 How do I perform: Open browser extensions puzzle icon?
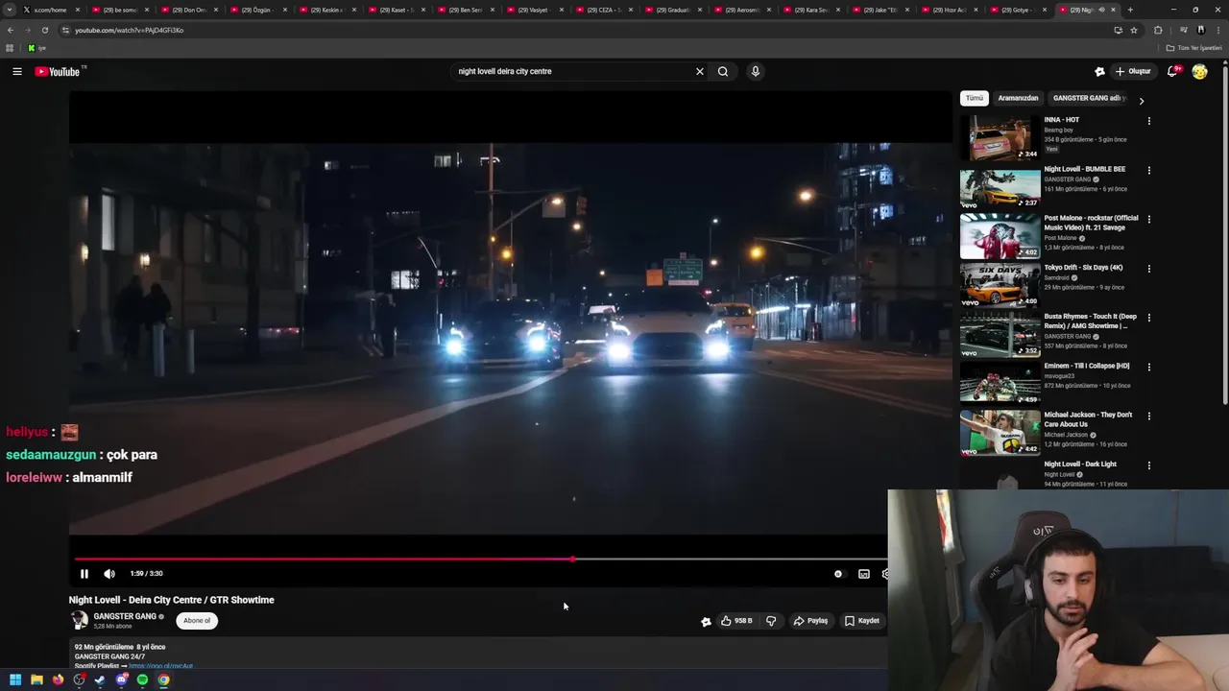tap(1158, 30)
